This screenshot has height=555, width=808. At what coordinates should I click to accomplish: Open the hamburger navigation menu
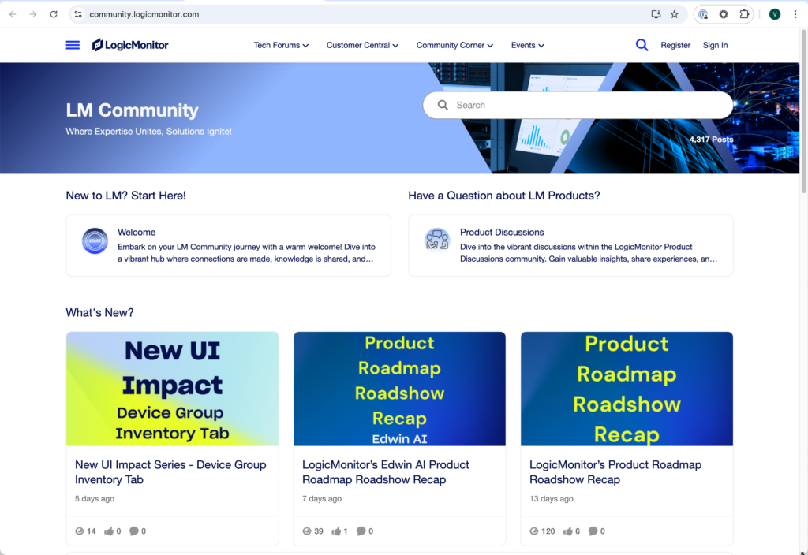tap(73, 45)
